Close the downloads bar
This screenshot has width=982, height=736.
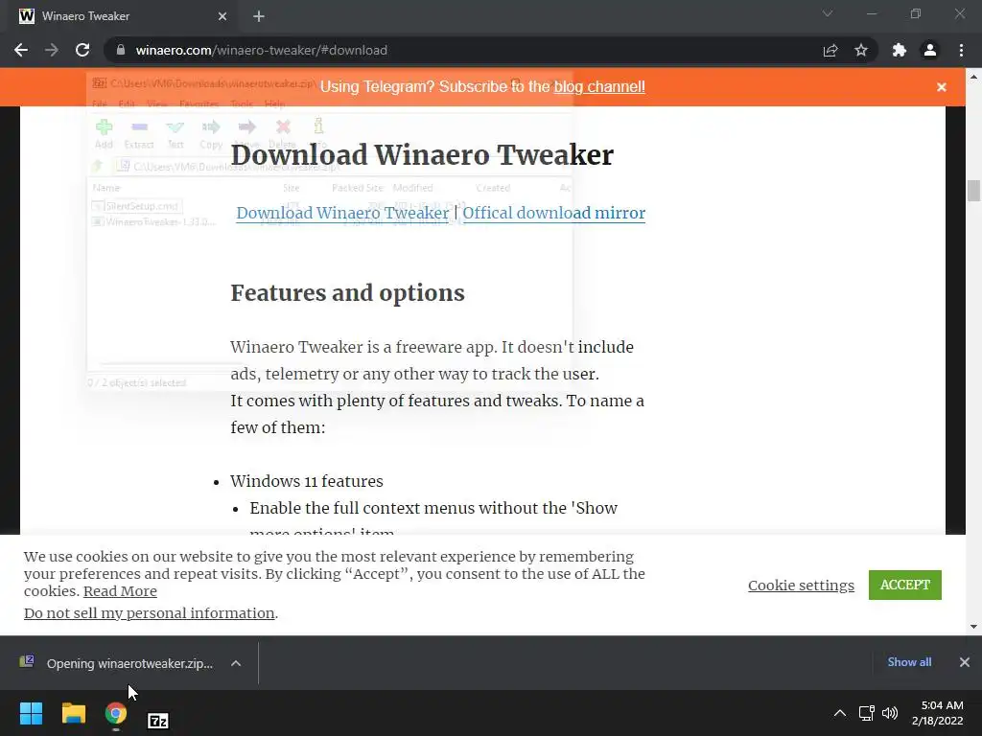965,661
